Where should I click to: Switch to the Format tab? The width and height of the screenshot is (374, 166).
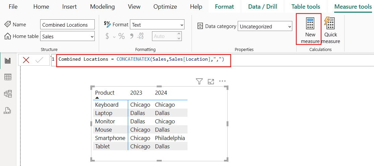tap(224, 6)
